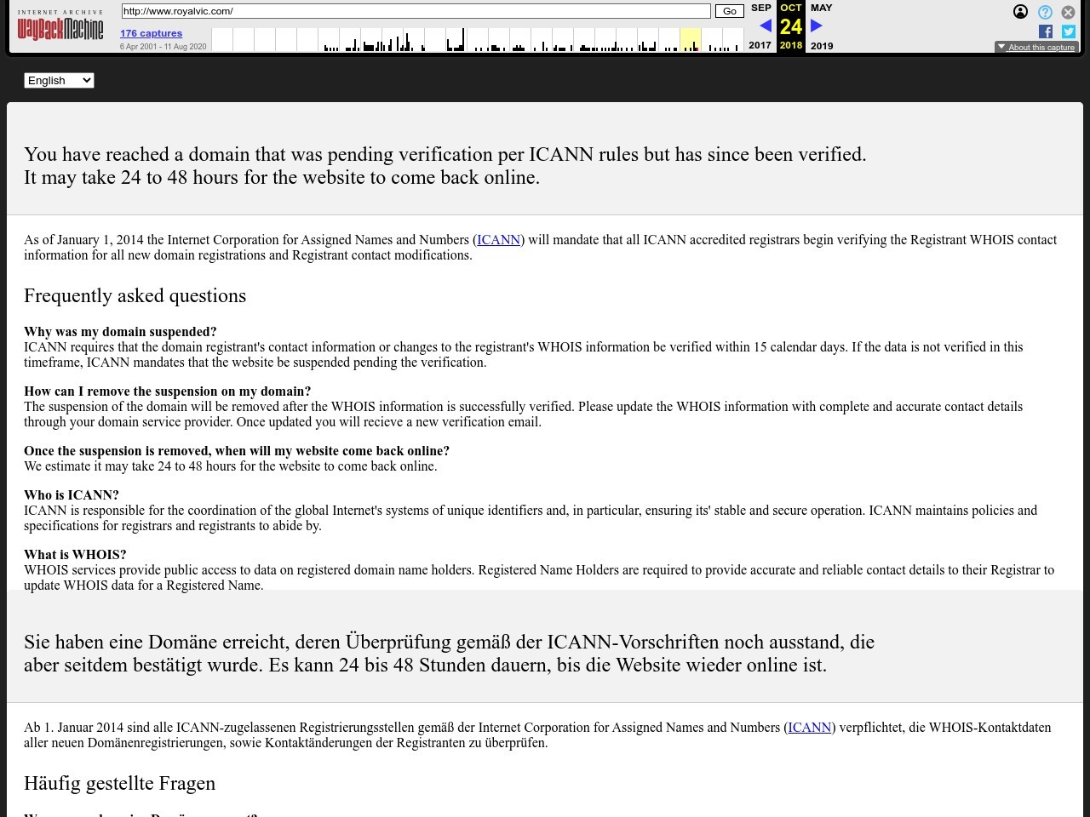Click the Wayback Machine logo
This screenshot has height=817, width=1090.
pos(60,26)
